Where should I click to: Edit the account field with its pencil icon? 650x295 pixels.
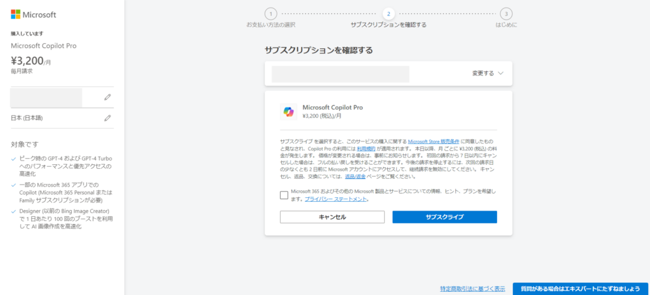108,97
